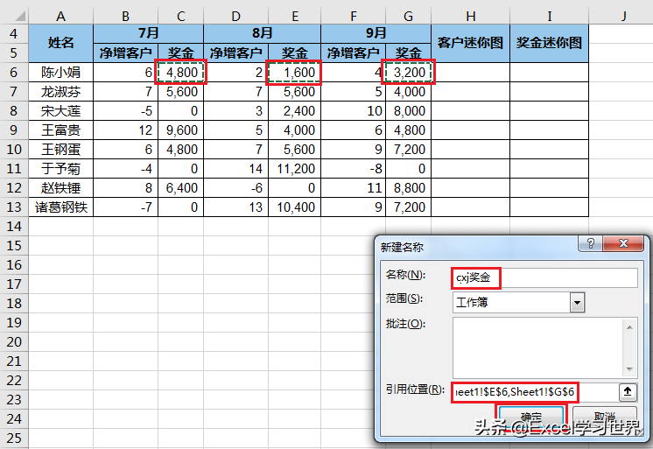The height and width of the screenshot is (449, 653).
Task: Select column C header
Action: [x=180, y=17]
